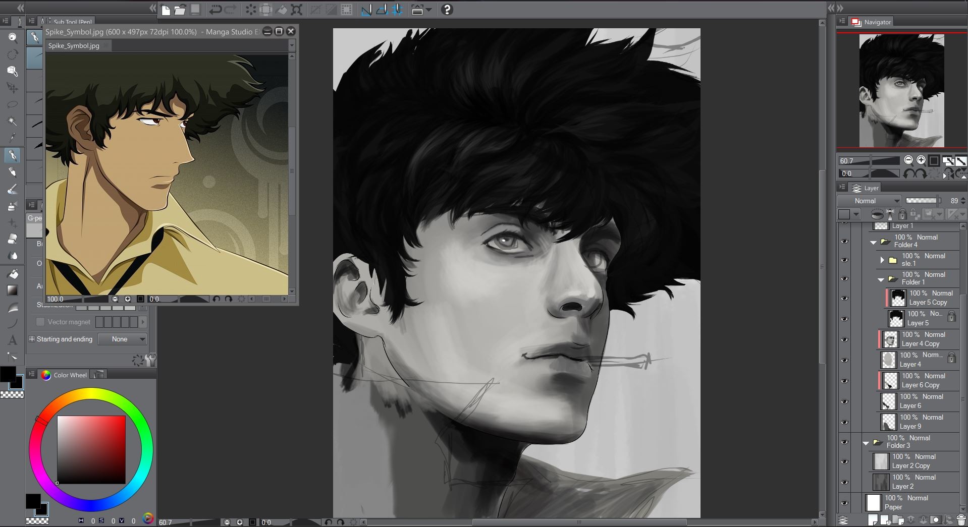
Task: Select the Auto select magic wand tool
Action: click(13, 121)
